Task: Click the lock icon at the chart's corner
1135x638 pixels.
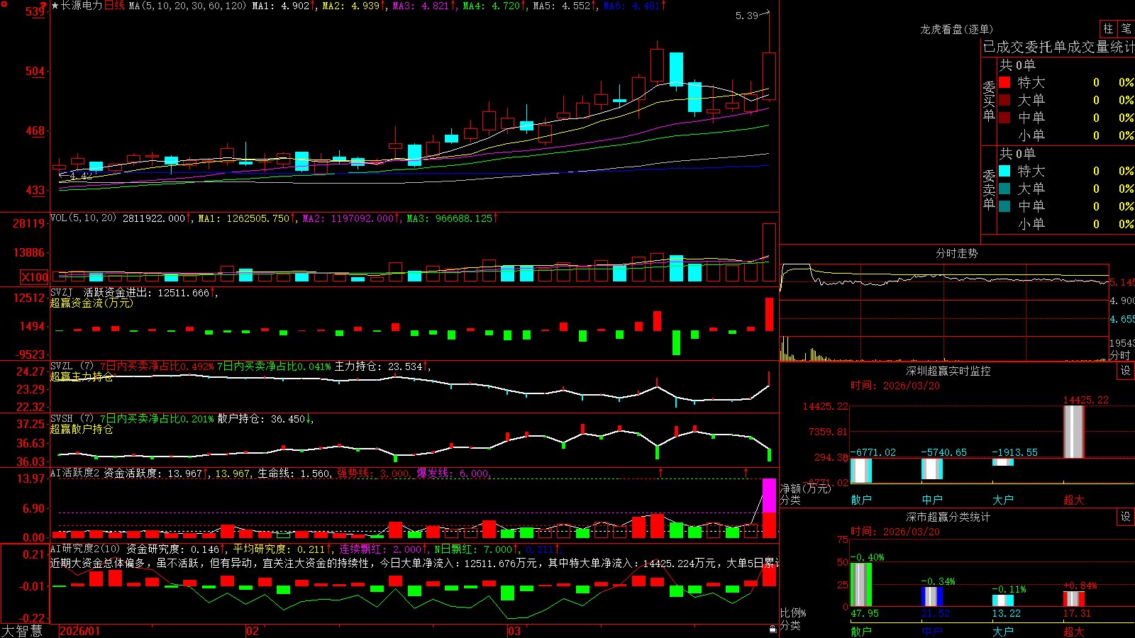Action: [773, 629]
